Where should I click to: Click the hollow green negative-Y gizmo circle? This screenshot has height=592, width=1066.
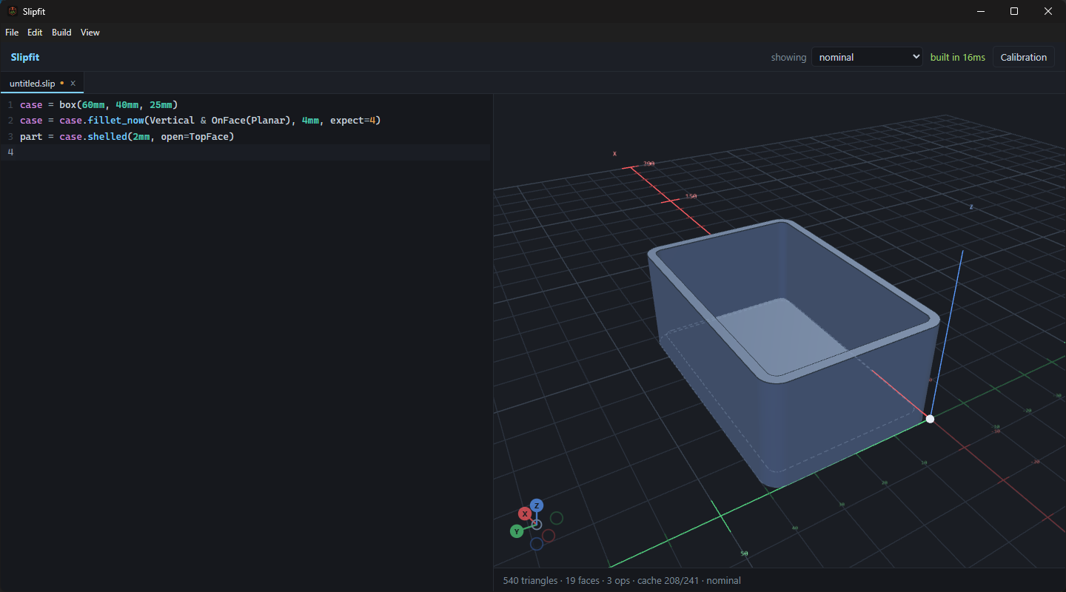(x=557, y=518)
